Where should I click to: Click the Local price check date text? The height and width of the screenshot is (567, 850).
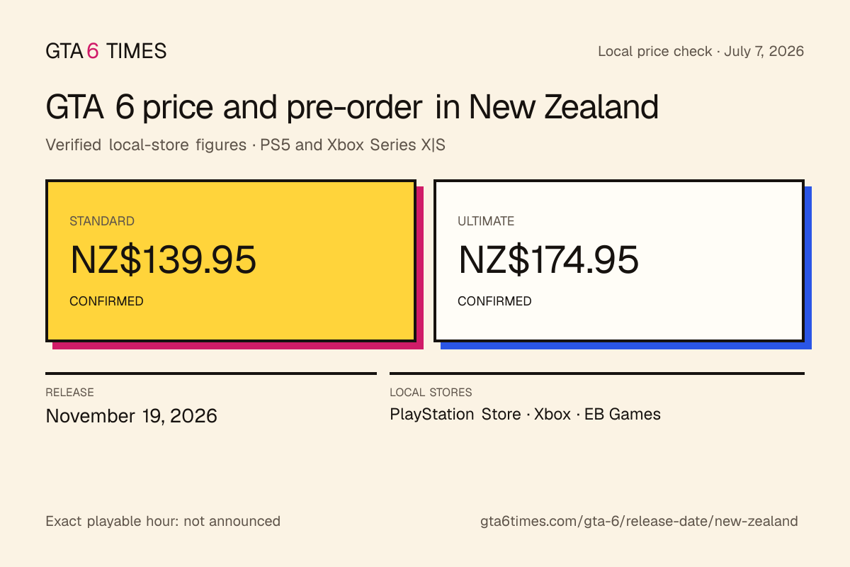701,52
